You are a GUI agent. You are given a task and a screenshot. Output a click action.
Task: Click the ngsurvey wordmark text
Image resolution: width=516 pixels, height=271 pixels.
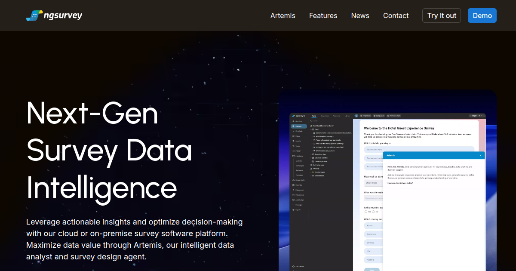[63, 16]
